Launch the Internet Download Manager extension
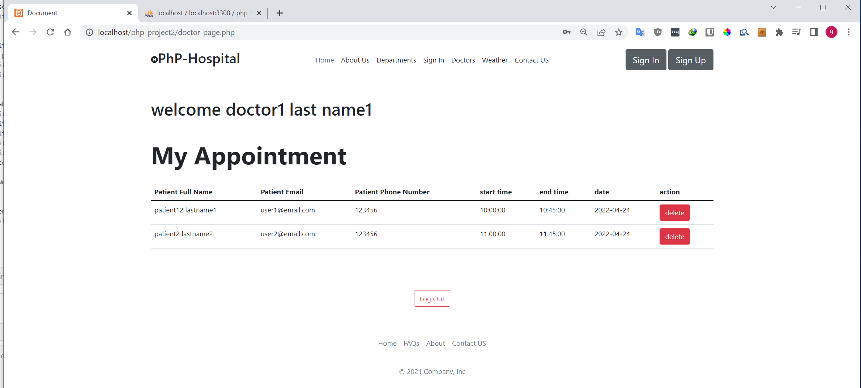861x388 pixels. [x=693, y=32]
